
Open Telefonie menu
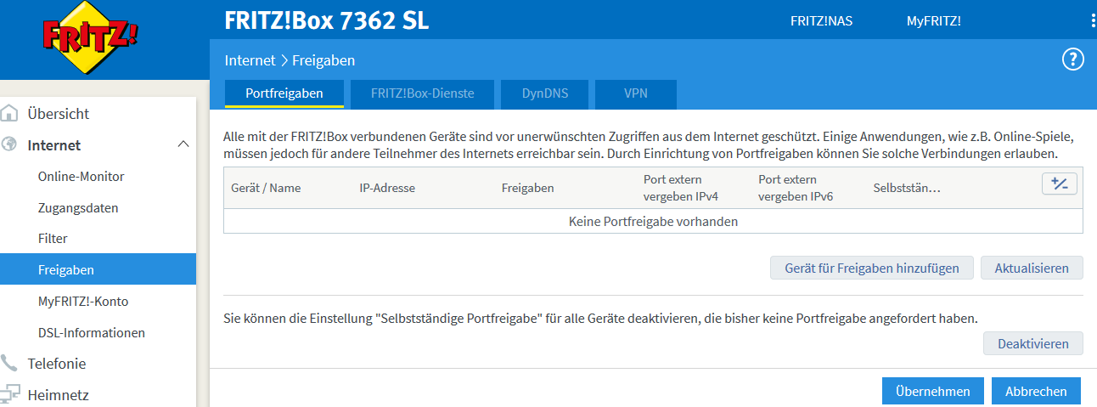[57, 364]
